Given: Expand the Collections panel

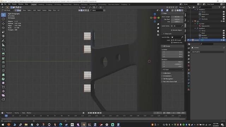Looking at the screenshot, I should 167,73.
